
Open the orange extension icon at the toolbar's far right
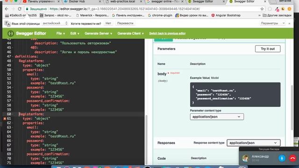click(289, 9)
